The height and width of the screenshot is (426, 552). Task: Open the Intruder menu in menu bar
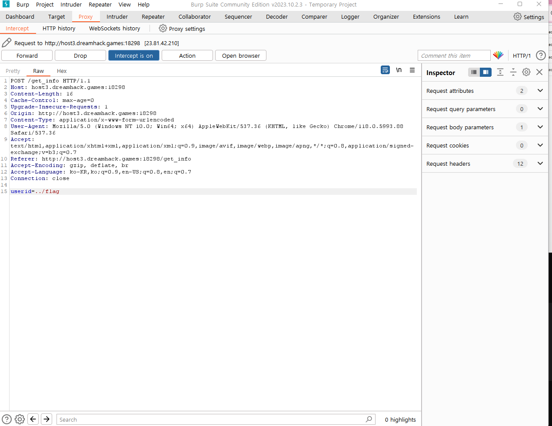click(71, 4)
